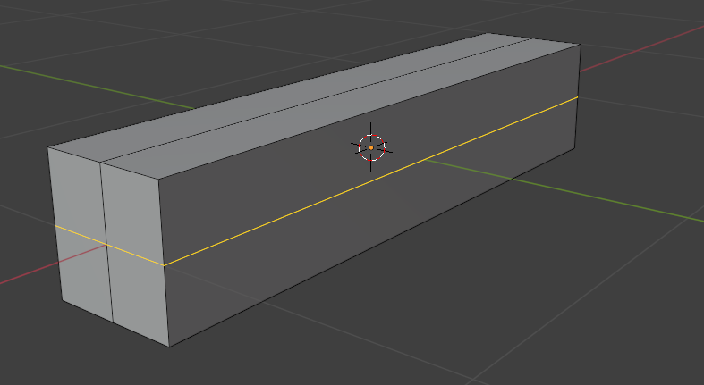The image size is (704, 385).
Task: Click the 3D cursor crosshair on the mesh
Action: pyautogui.click(x=371, y=147)
